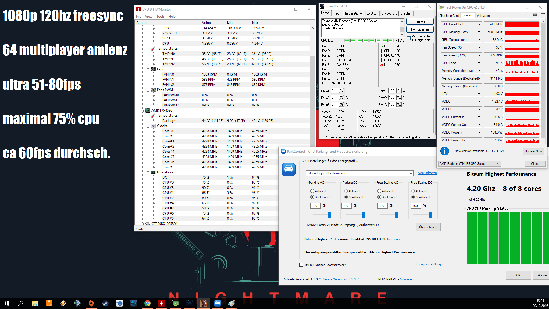This screenshot has height=309, width=549.
Task: Click the Freq Scaling AC percent field
Action: click(382, 206)
